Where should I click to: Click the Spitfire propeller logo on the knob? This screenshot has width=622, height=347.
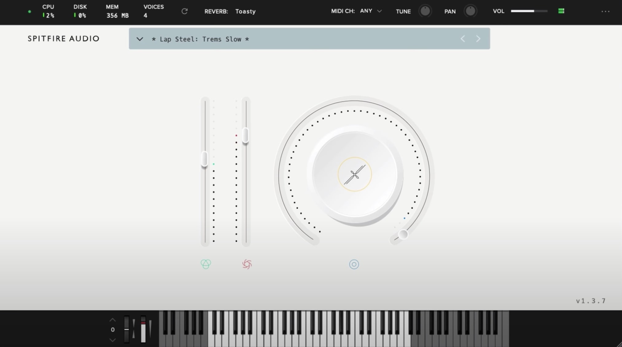point(355,175)
